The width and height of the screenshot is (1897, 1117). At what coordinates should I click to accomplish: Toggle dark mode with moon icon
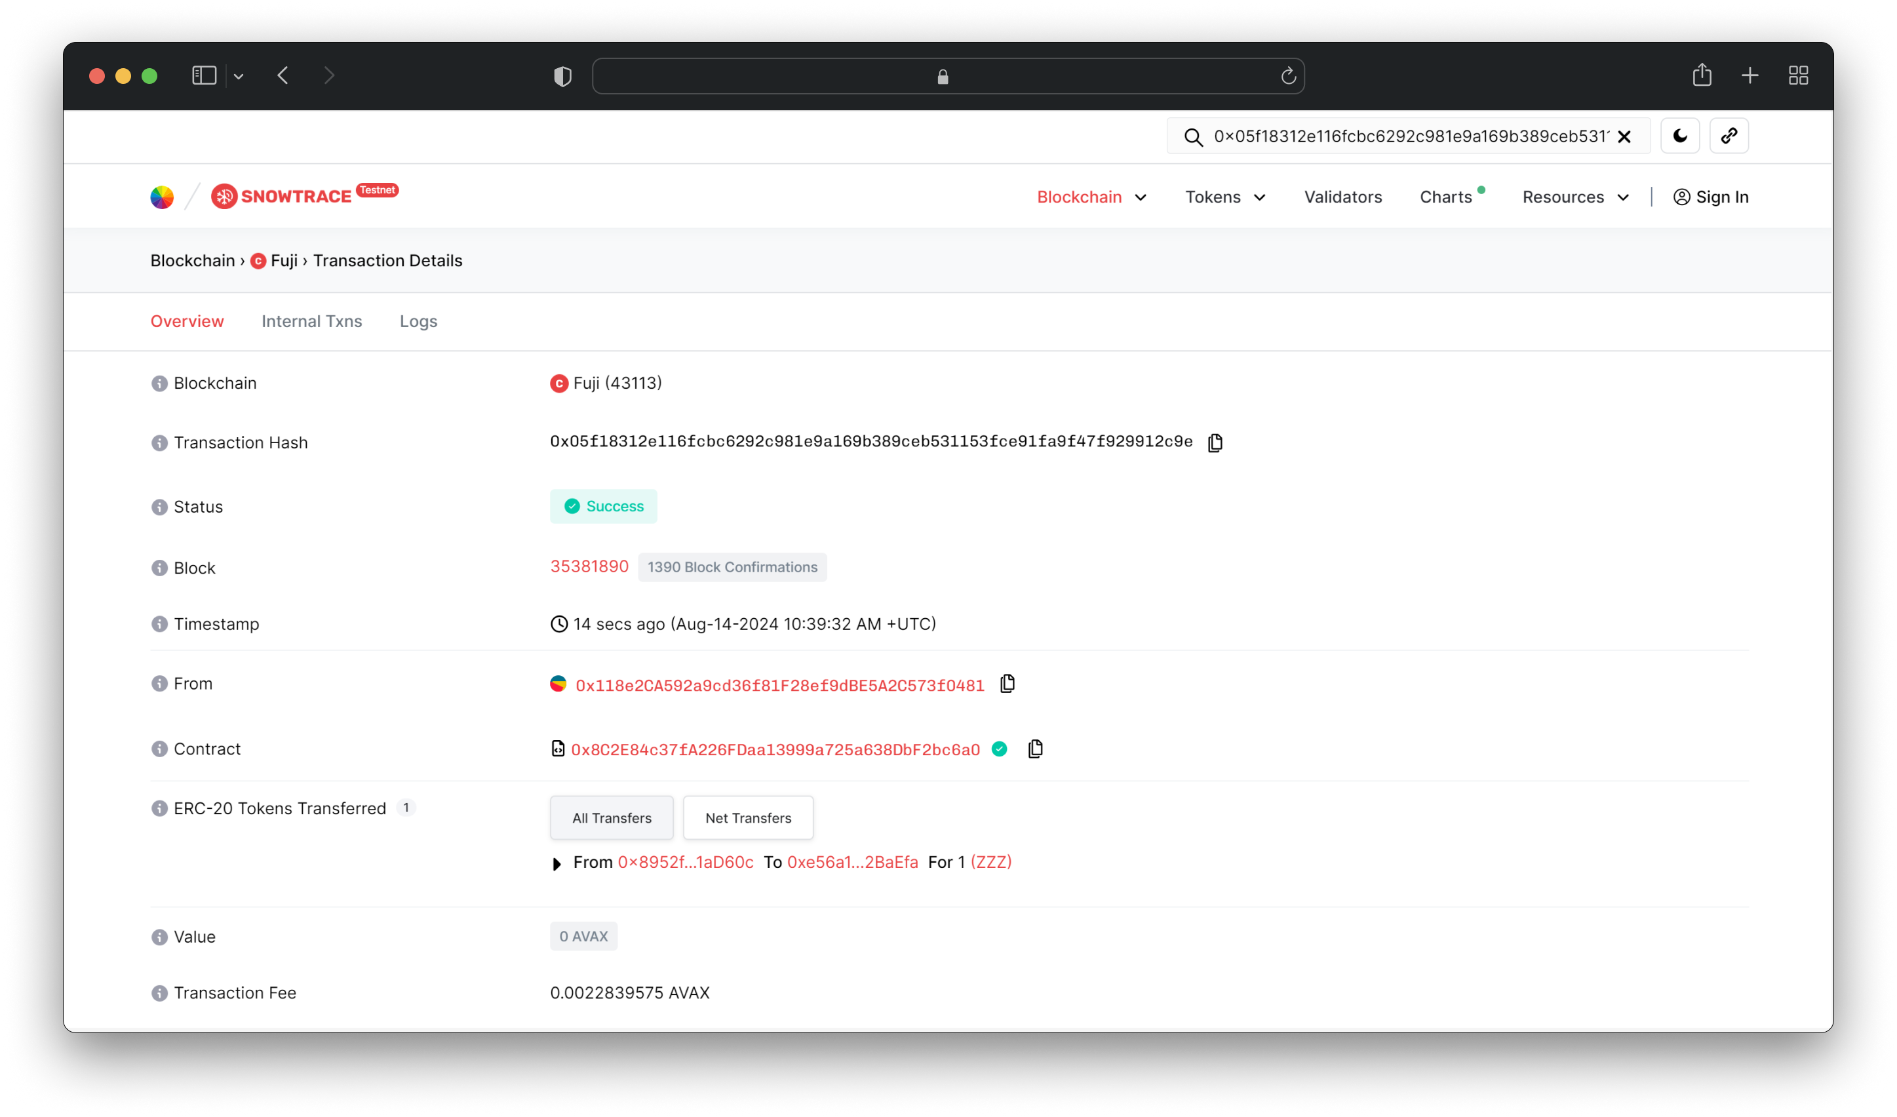tap(1680, 136)
